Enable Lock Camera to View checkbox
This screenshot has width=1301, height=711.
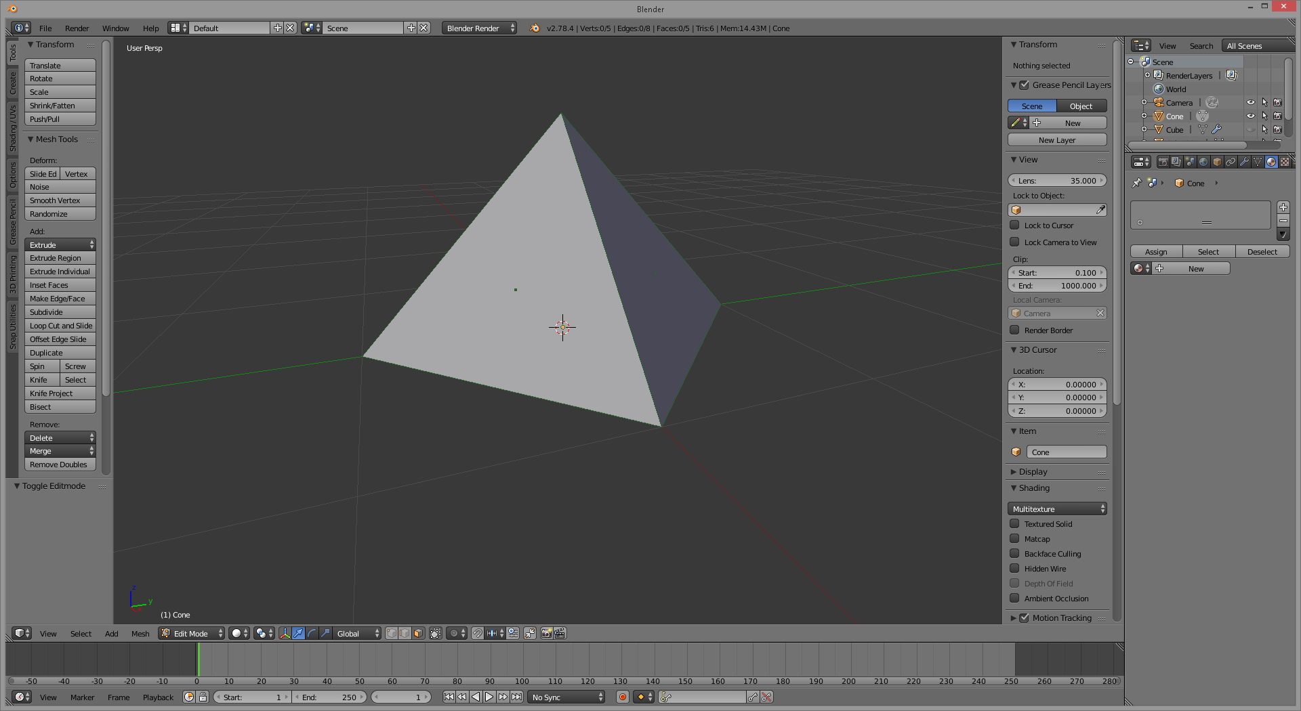[1014, 242]
